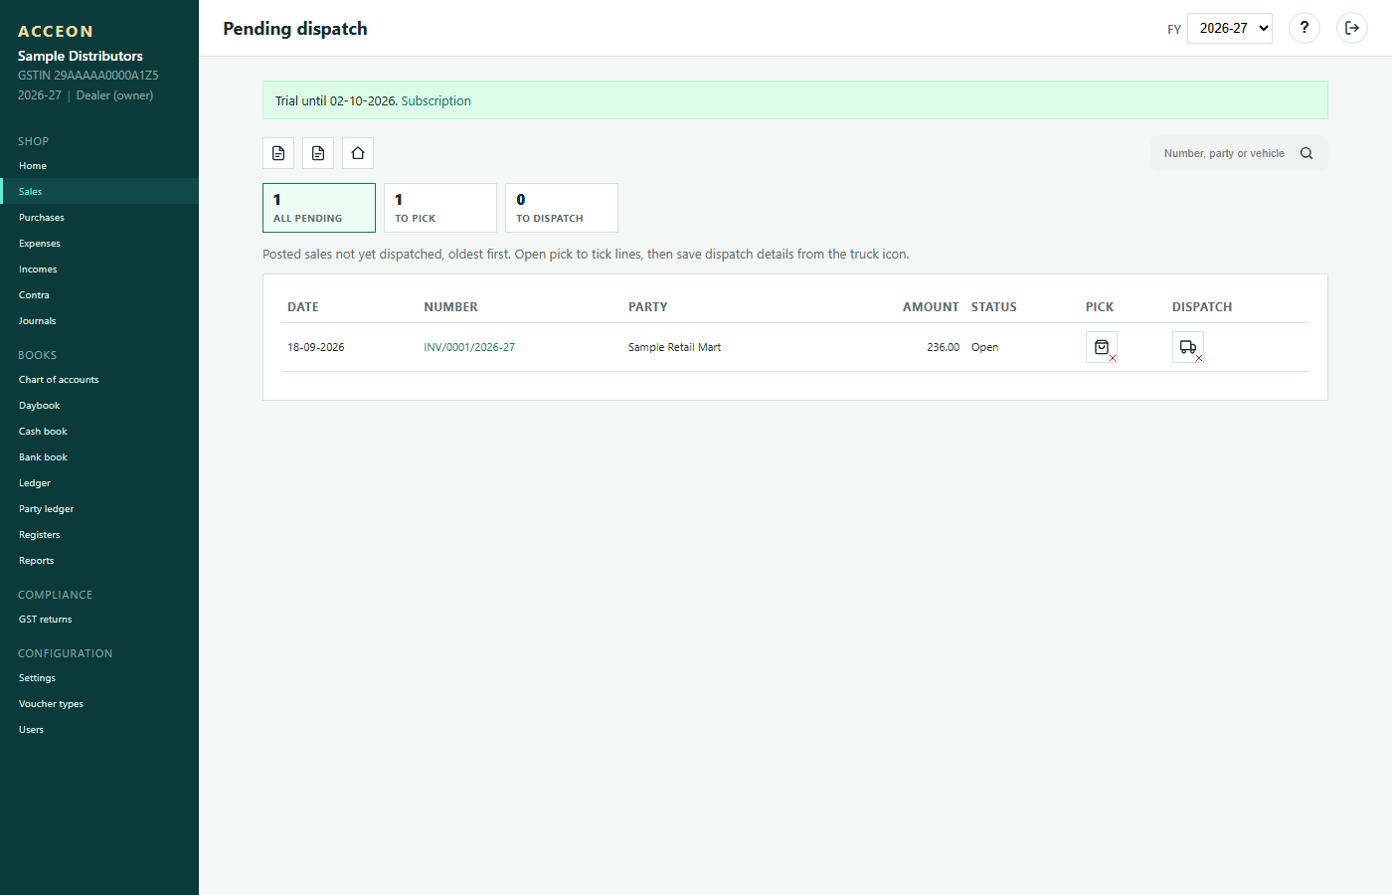Click the dispatch truck icon for Sample Retail Mart
The width and height of the screenshot is (1392, 895).
(x=1188, y=347)
